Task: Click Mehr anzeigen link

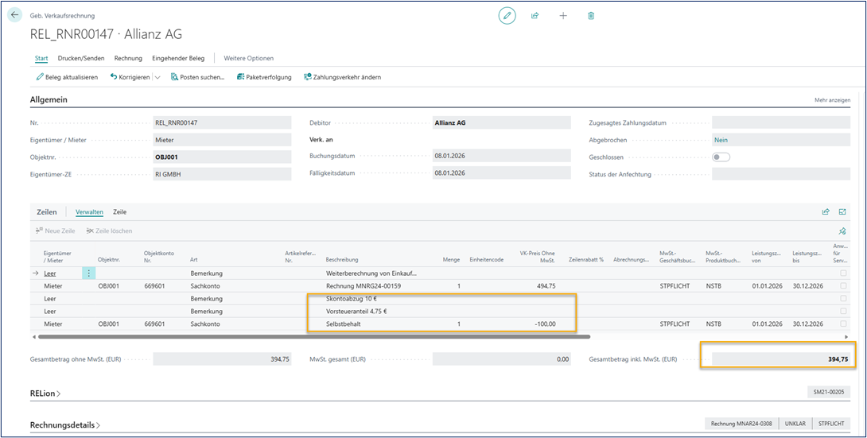Action: click(832, 100)
